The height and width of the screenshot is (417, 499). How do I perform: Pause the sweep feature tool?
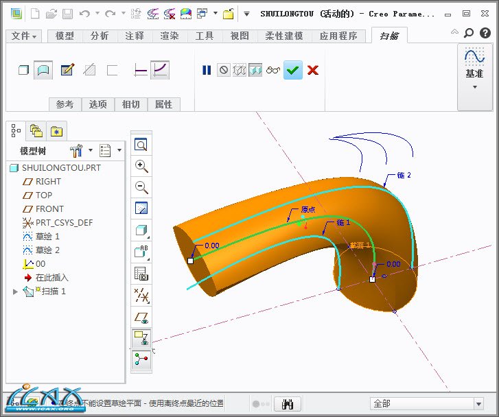(x=207, y=70)
